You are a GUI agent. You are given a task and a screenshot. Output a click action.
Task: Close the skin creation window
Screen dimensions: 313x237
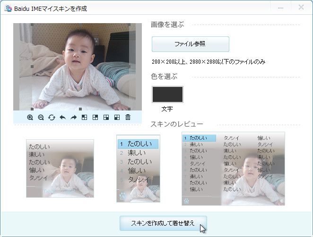[x=301, y=8]
